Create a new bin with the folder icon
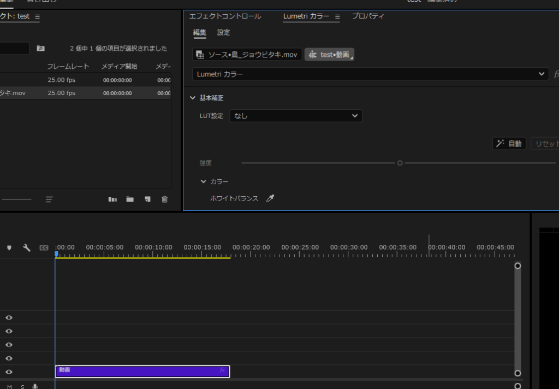 [130, 199]
